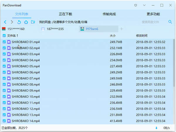Create a new folder with folder-plus icon
This screenshot has width=176, height=132.
(x=33, y=22)
